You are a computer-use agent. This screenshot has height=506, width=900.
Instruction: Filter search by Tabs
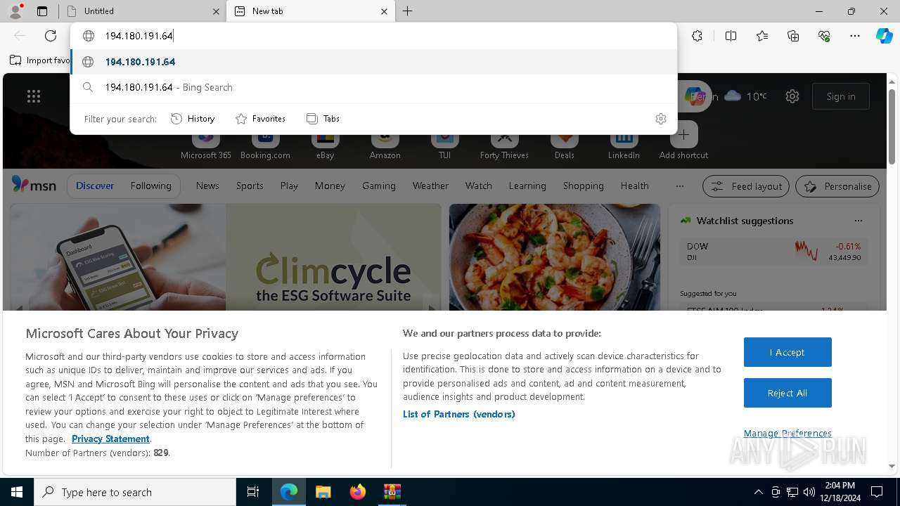pos(323,119)
